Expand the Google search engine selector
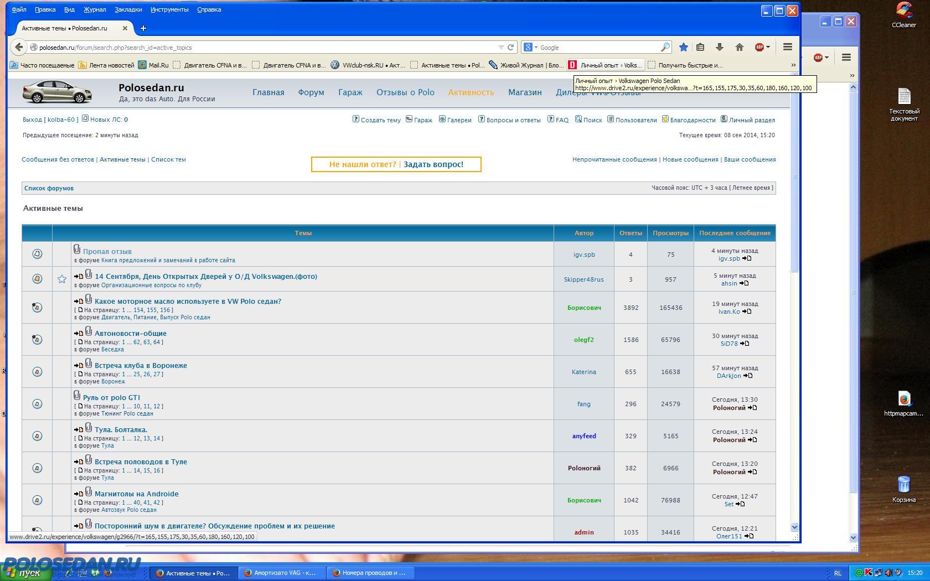The width and height of the screenshot is (930, 581). [531, 48]
